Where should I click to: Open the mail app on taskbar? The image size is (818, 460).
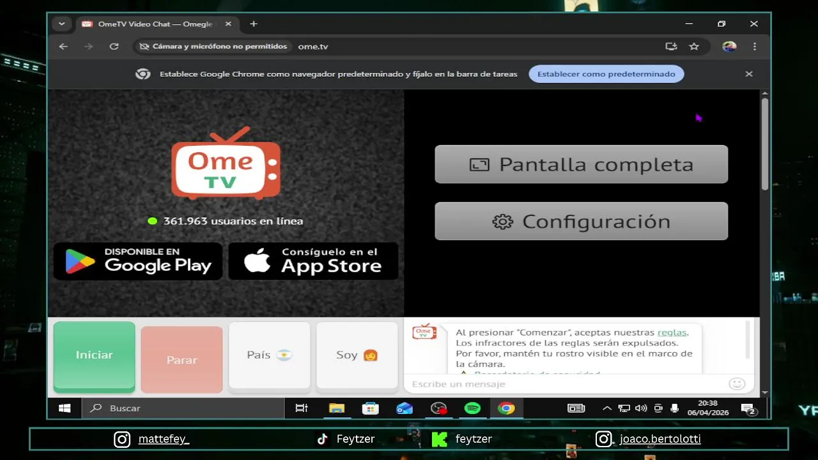(405, 408)
